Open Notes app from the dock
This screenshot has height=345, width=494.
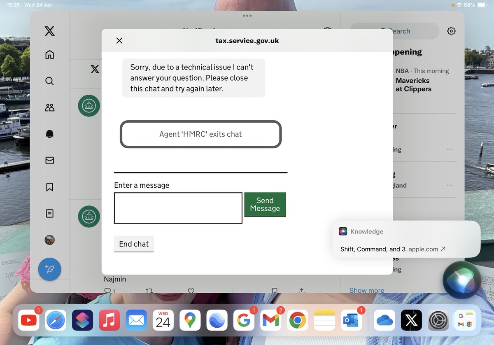324,320
